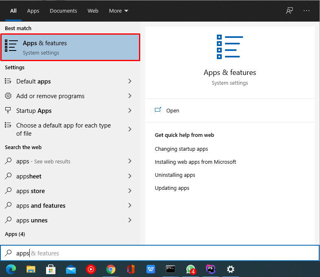Switch to the Documents tab
Image resolution: width=320 pixels, height=277 pixels.
63,11
